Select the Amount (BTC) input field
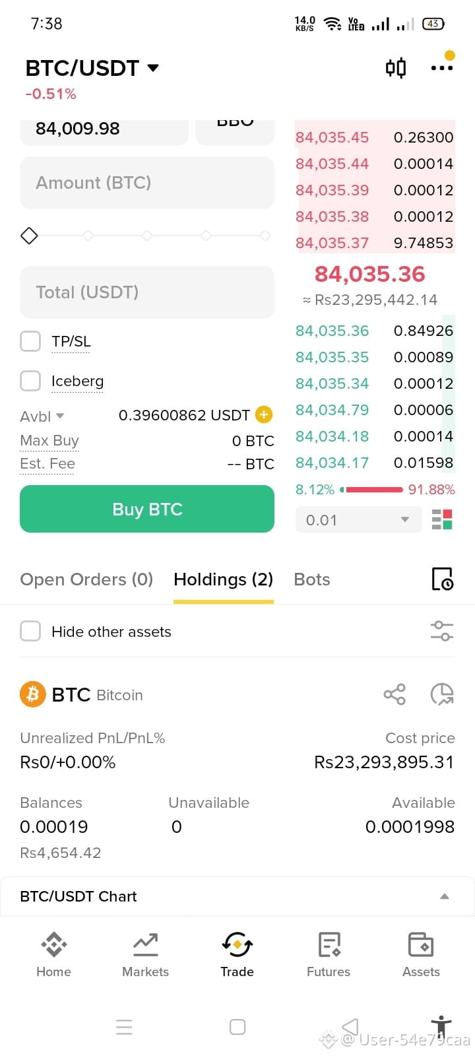This screenshot has height=1056, width=475. pos(147,183)
